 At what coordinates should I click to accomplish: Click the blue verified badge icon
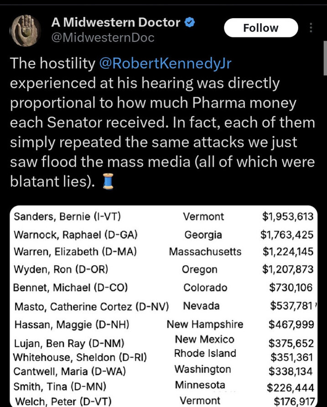[x=189, y=22]
